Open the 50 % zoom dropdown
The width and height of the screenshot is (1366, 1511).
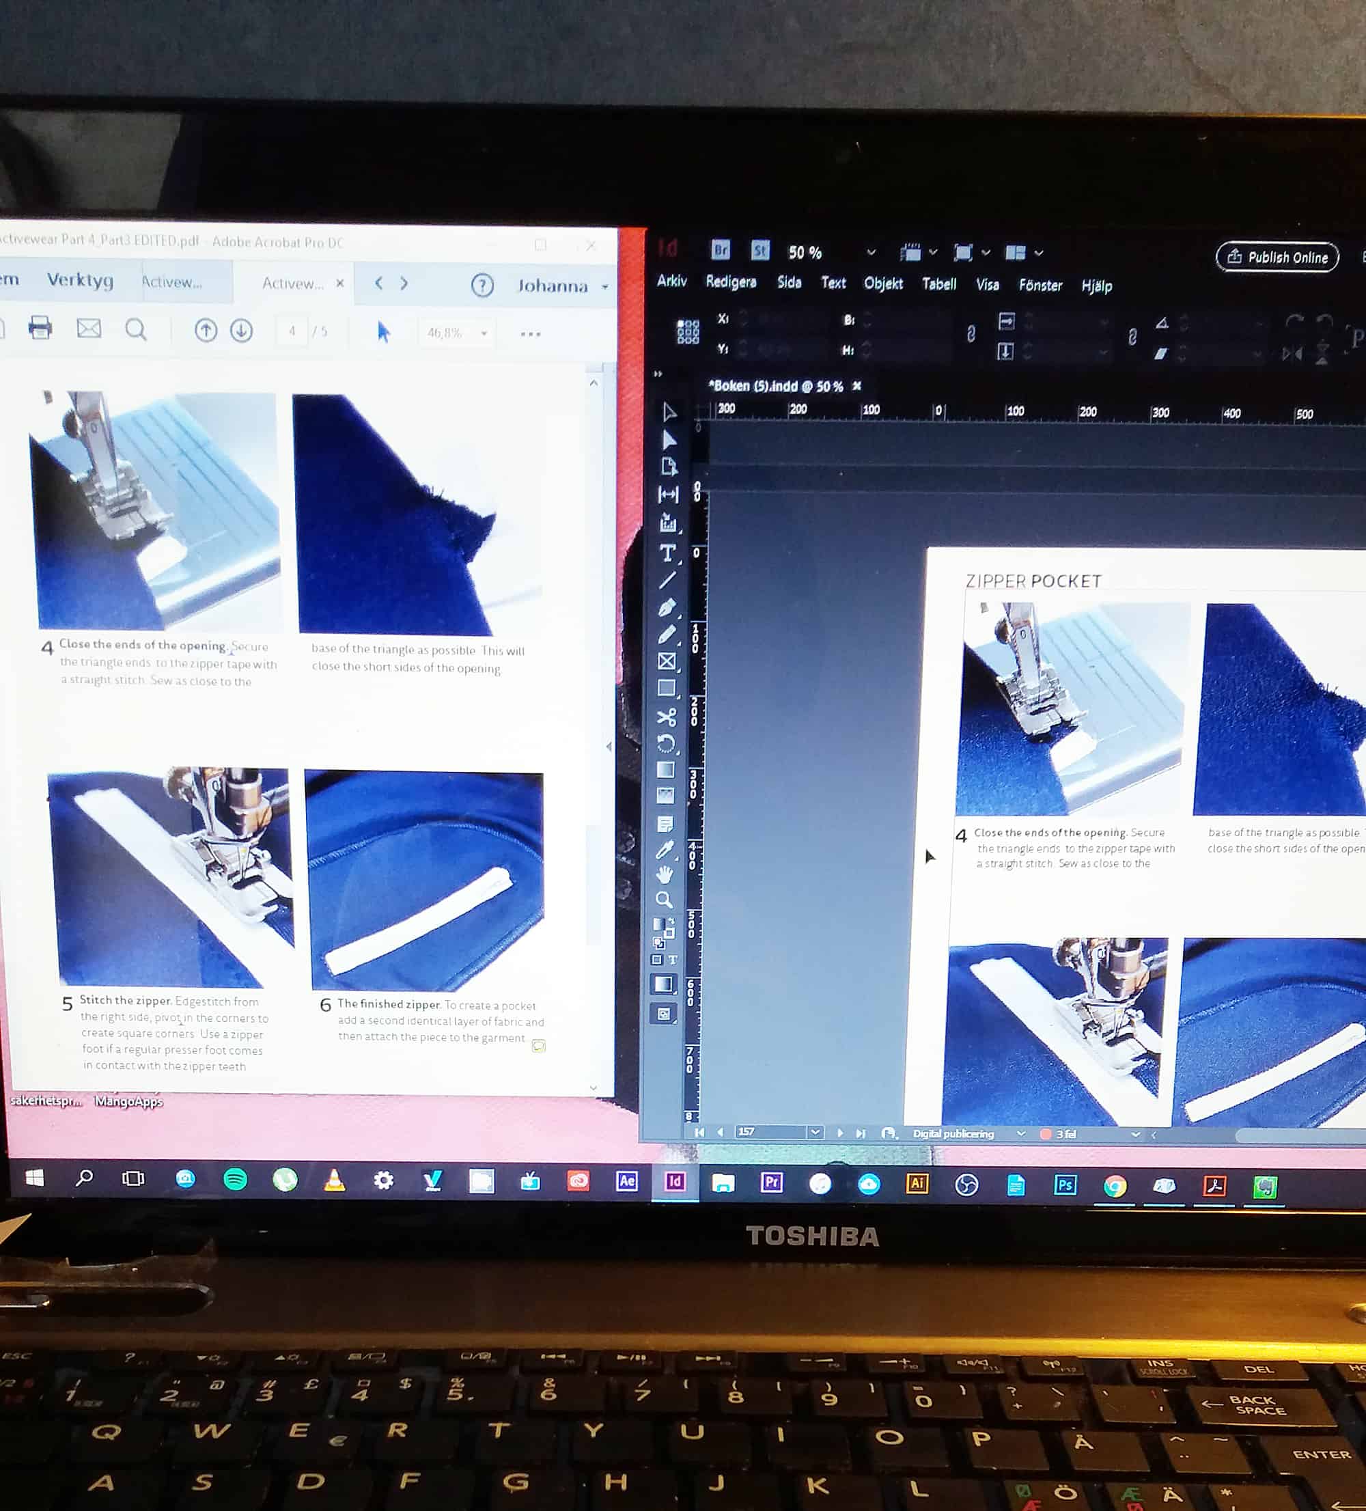[871, 253]
